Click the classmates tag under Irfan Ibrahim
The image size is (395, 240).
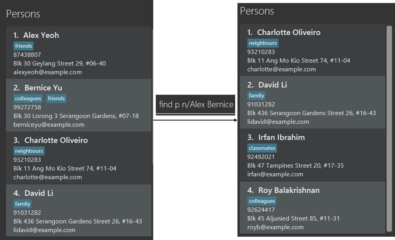[262, 148]
